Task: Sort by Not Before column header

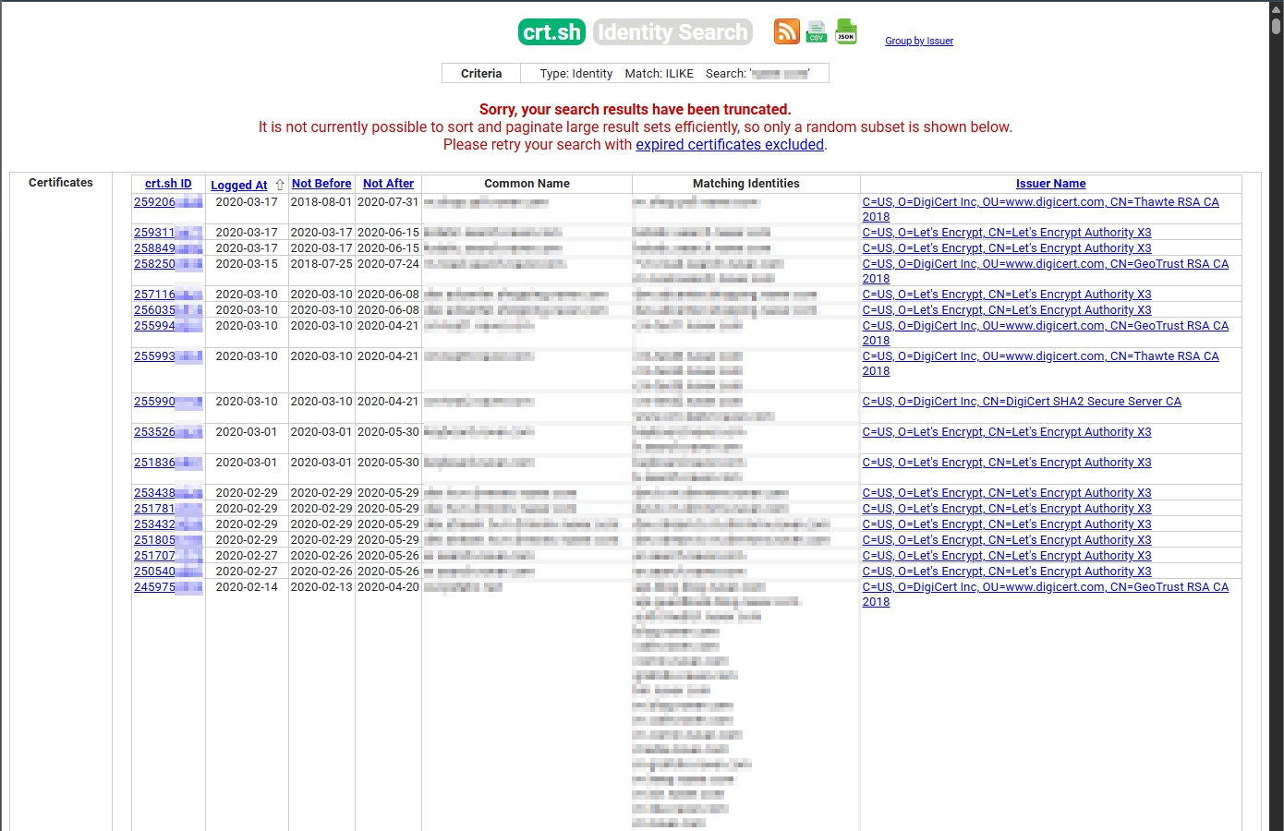Action: pos(321,184)
